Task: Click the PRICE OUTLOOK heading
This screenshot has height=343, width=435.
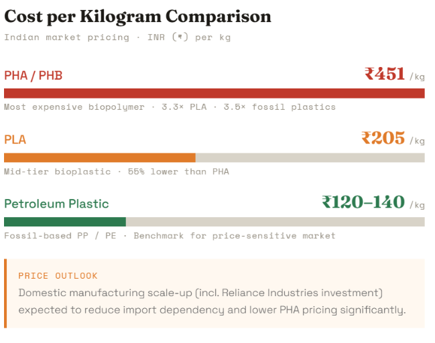Action: tap(58, 276)
